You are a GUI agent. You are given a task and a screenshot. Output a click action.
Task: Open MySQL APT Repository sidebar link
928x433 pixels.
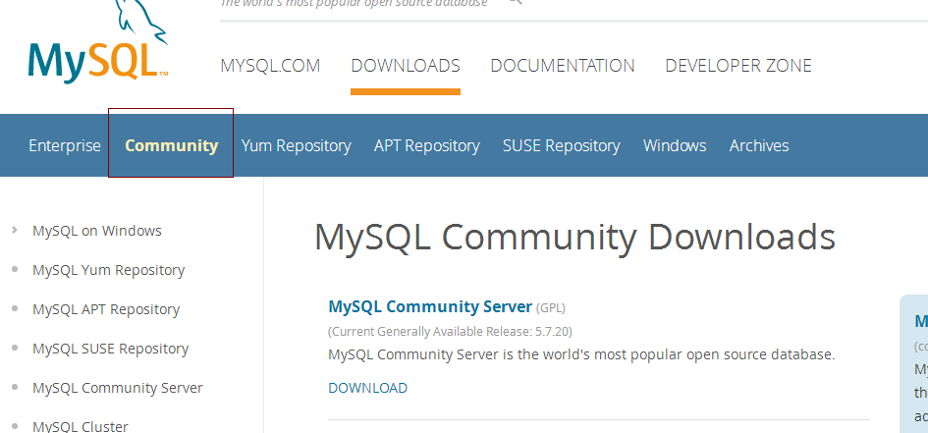point(106,309)
